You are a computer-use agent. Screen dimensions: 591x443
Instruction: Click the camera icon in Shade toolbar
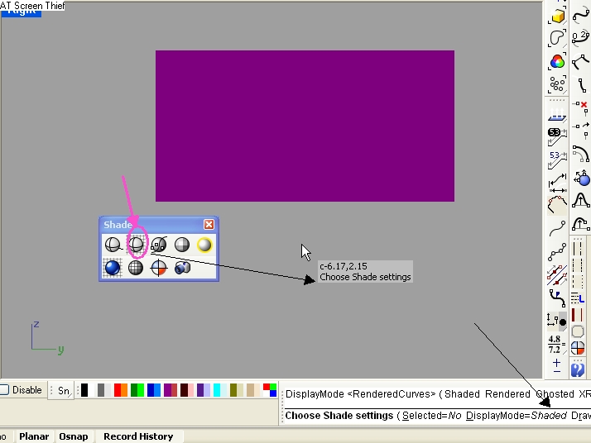182,268
